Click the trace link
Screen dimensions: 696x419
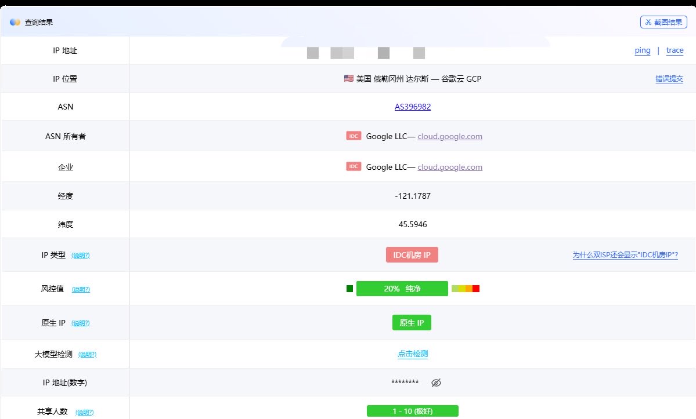(x=675, y=50)
